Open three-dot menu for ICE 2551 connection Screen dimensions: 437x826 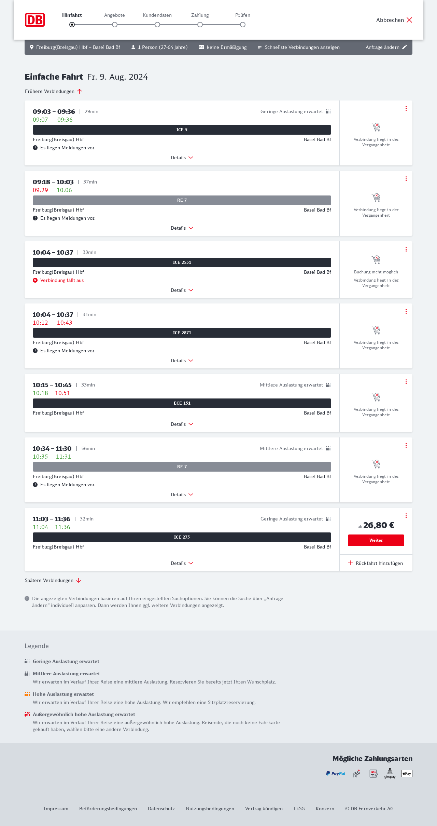406,249
